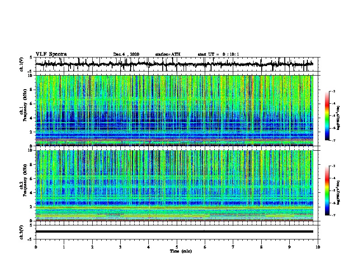Viewport: 358px width, 277px height.
Task: Select the "start UT = 0 : 10: 1" text
Action: [218, 54]
